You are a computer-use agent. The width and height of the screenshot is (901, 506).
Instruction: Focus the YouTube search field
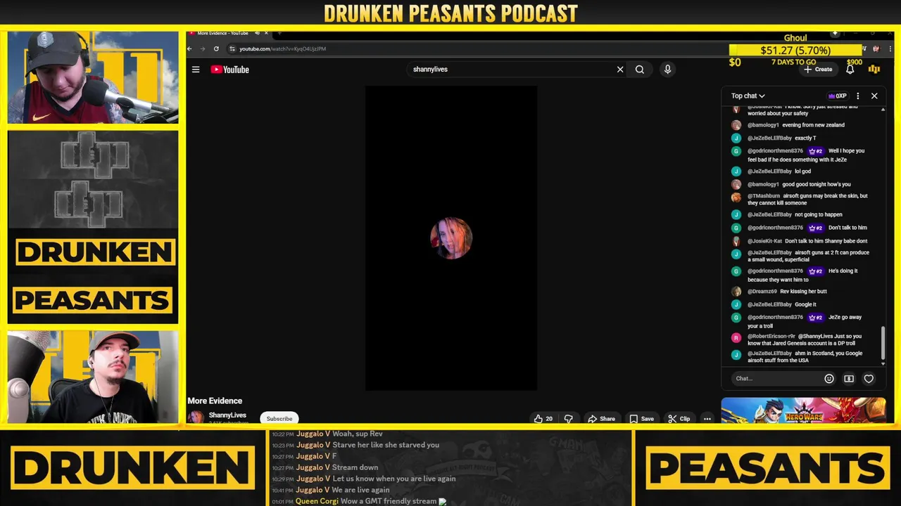click(512, 70)
